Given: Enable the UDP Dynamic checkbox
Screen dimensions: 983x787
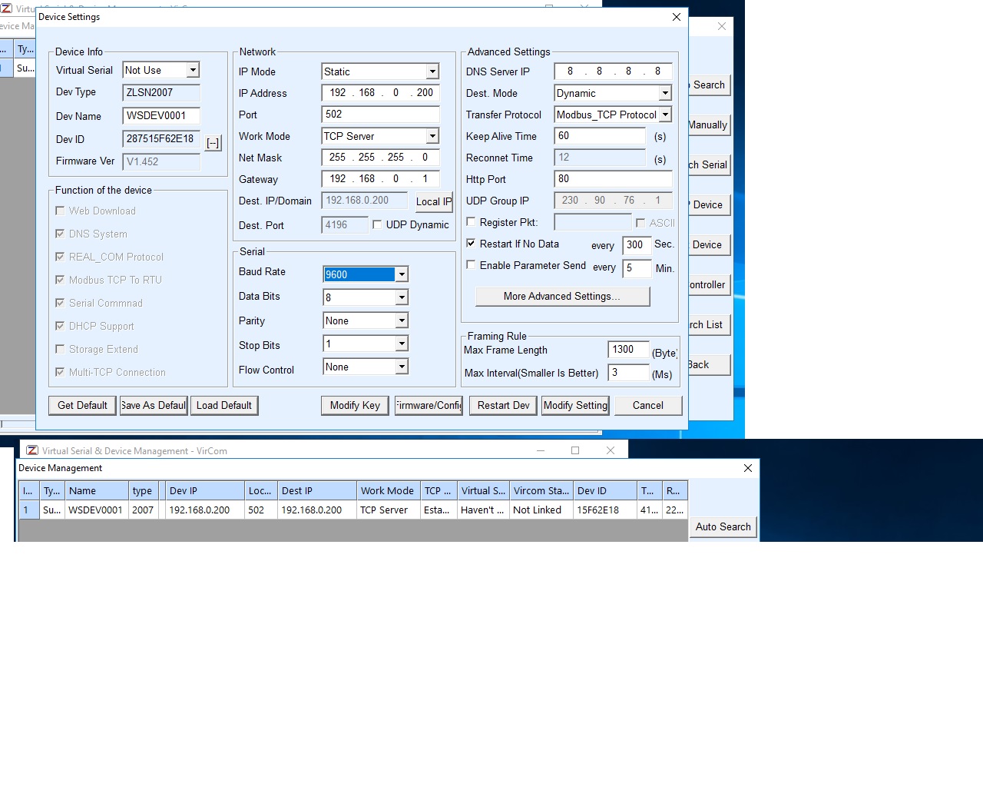Looking at the screenshot, I should (377, 224).
